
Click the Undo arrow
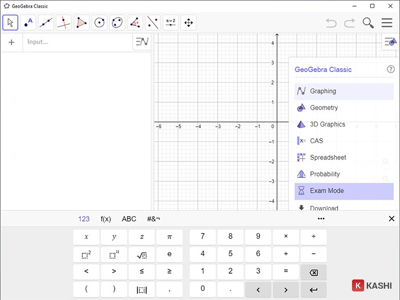(331, 23)
